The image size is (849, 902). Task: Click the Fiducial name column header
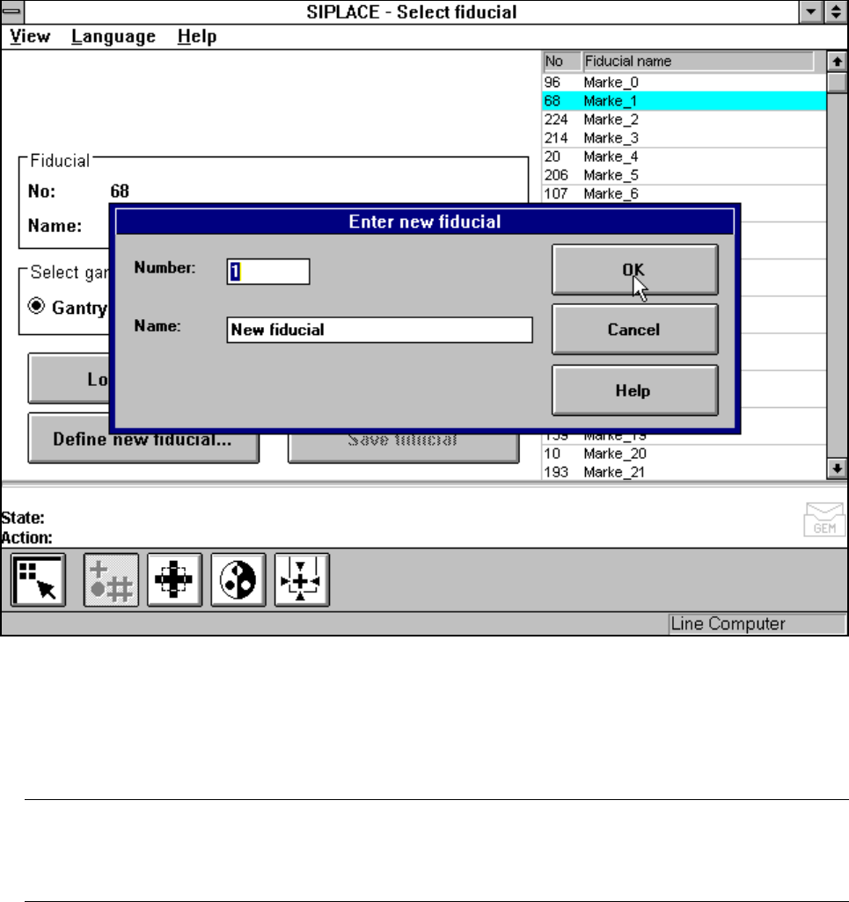699,61
